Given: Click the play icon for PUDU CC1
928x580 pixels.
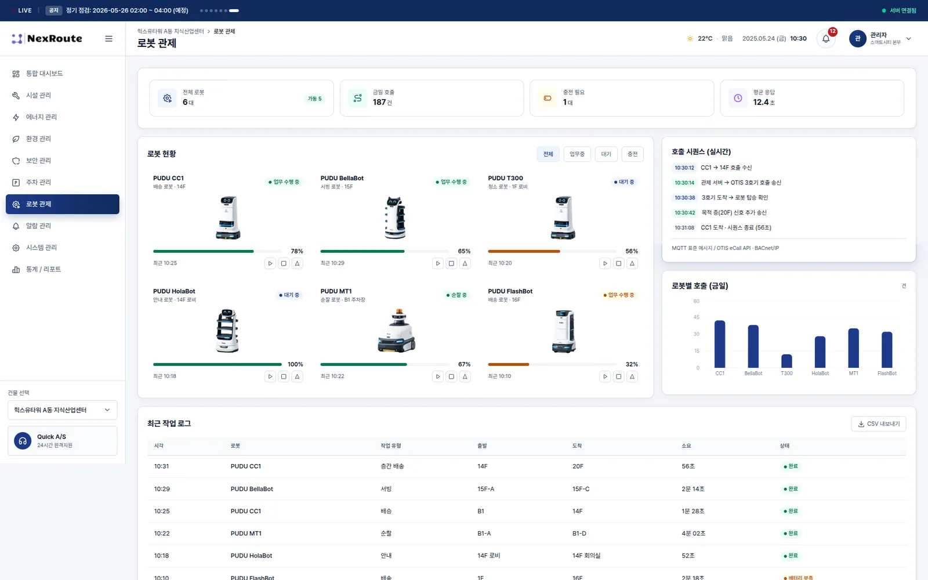Looking at the screenshot, I should coord(270,263).
